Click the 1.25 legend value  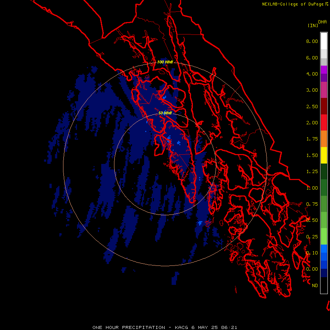click(312, 172)
